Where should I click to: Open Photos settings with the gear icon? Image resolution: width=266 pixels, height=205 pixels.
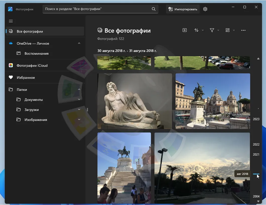(205, 9)
